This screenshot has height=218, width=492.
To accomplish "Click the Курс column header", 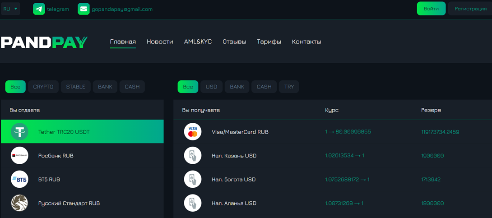I will [332, 110].
